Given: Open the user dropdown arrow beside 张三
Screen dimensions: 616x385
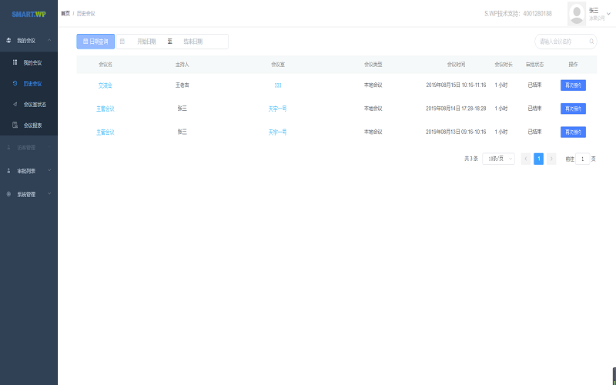Looking at the screenshot, I should (608, 14).
